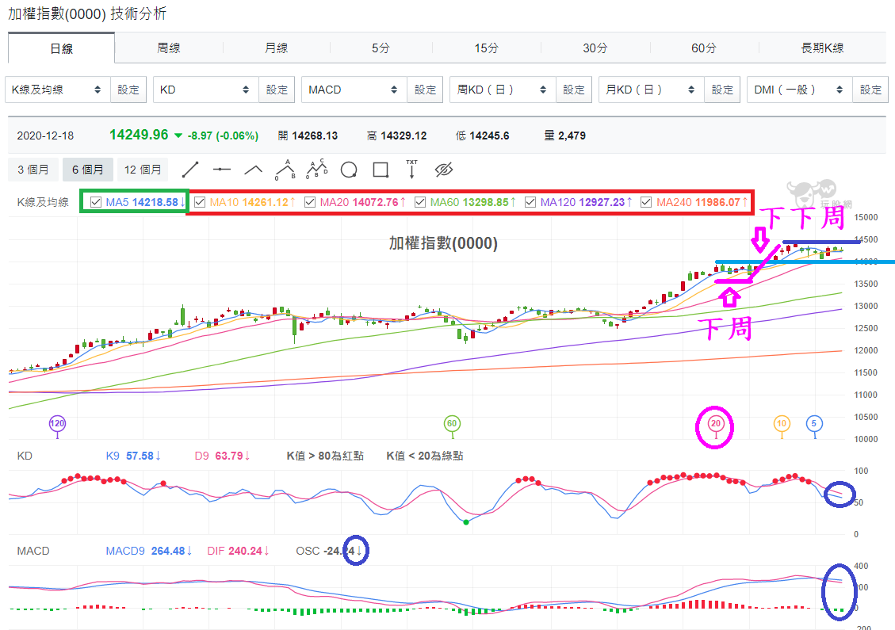895x630 pixels.
Task: Switch to the 長期K線 tab
Action: 822,48
